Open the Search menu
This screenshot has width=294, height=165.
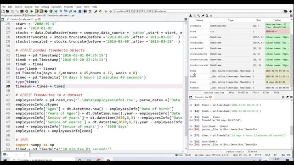18,7
